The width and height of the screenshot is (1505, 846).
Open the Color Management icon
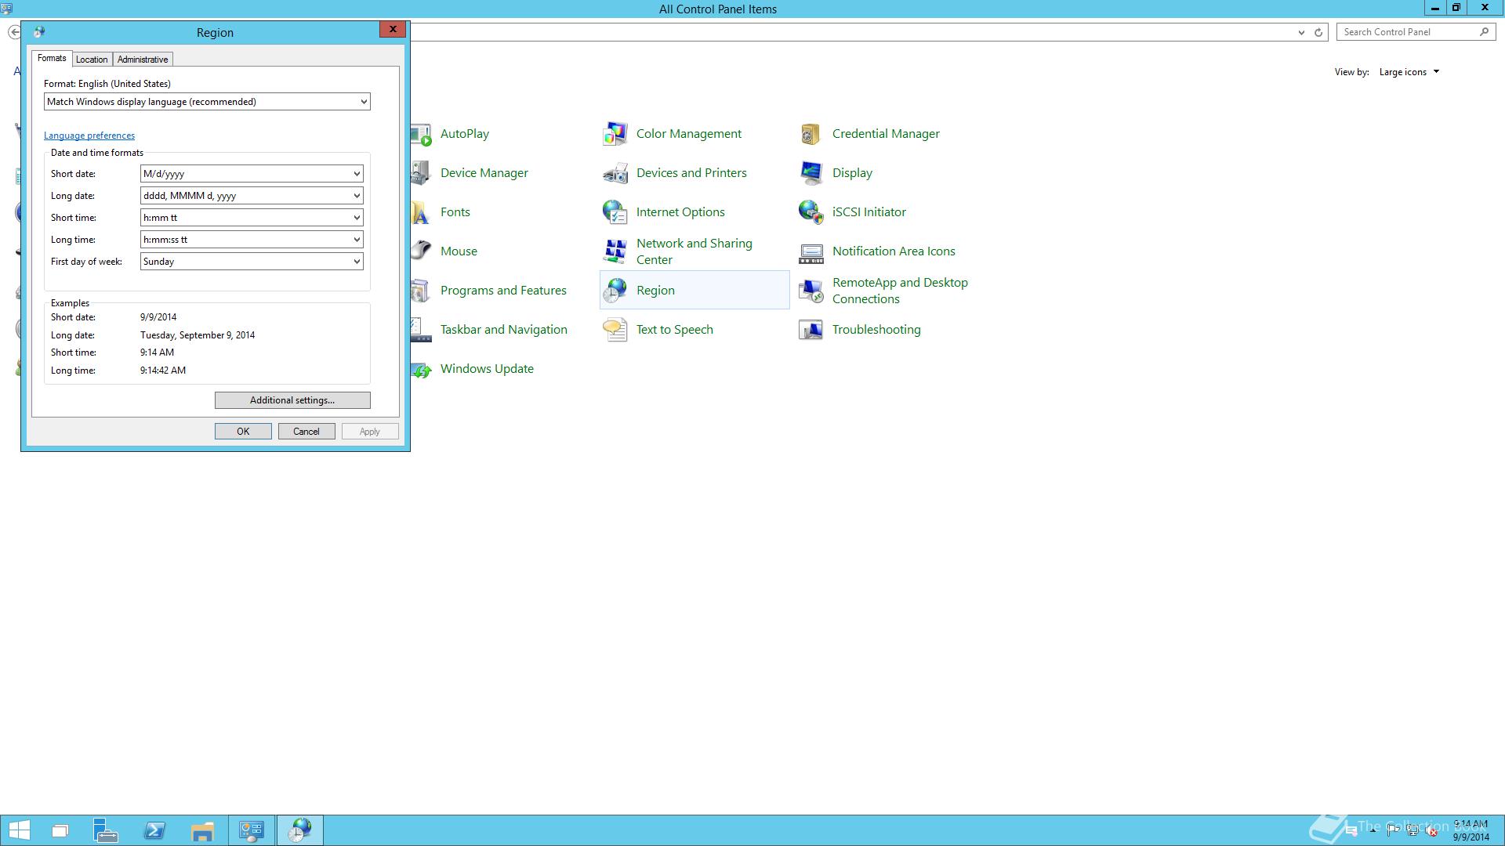(615, 134)
